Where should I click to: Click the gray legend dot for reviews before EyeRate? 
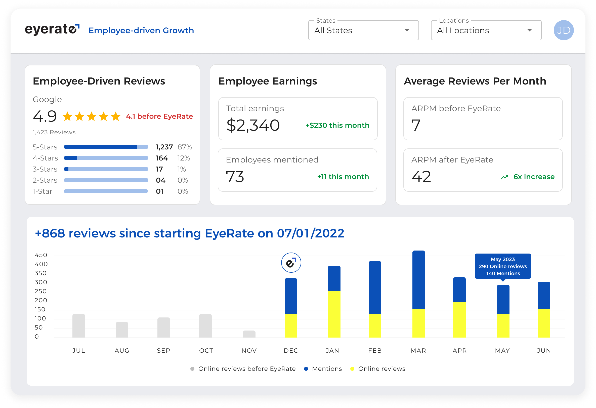pyautogui.click(x=192, y=369)
